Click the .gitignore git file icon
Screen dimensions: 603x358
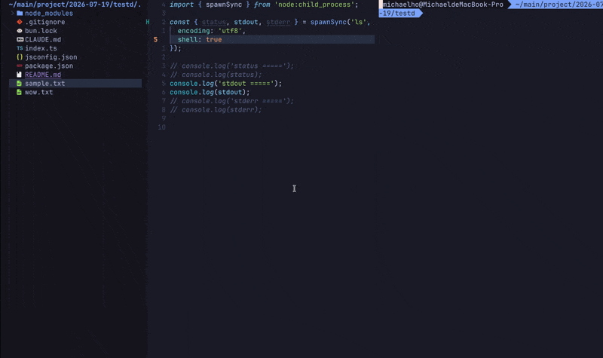click(20, 22)
